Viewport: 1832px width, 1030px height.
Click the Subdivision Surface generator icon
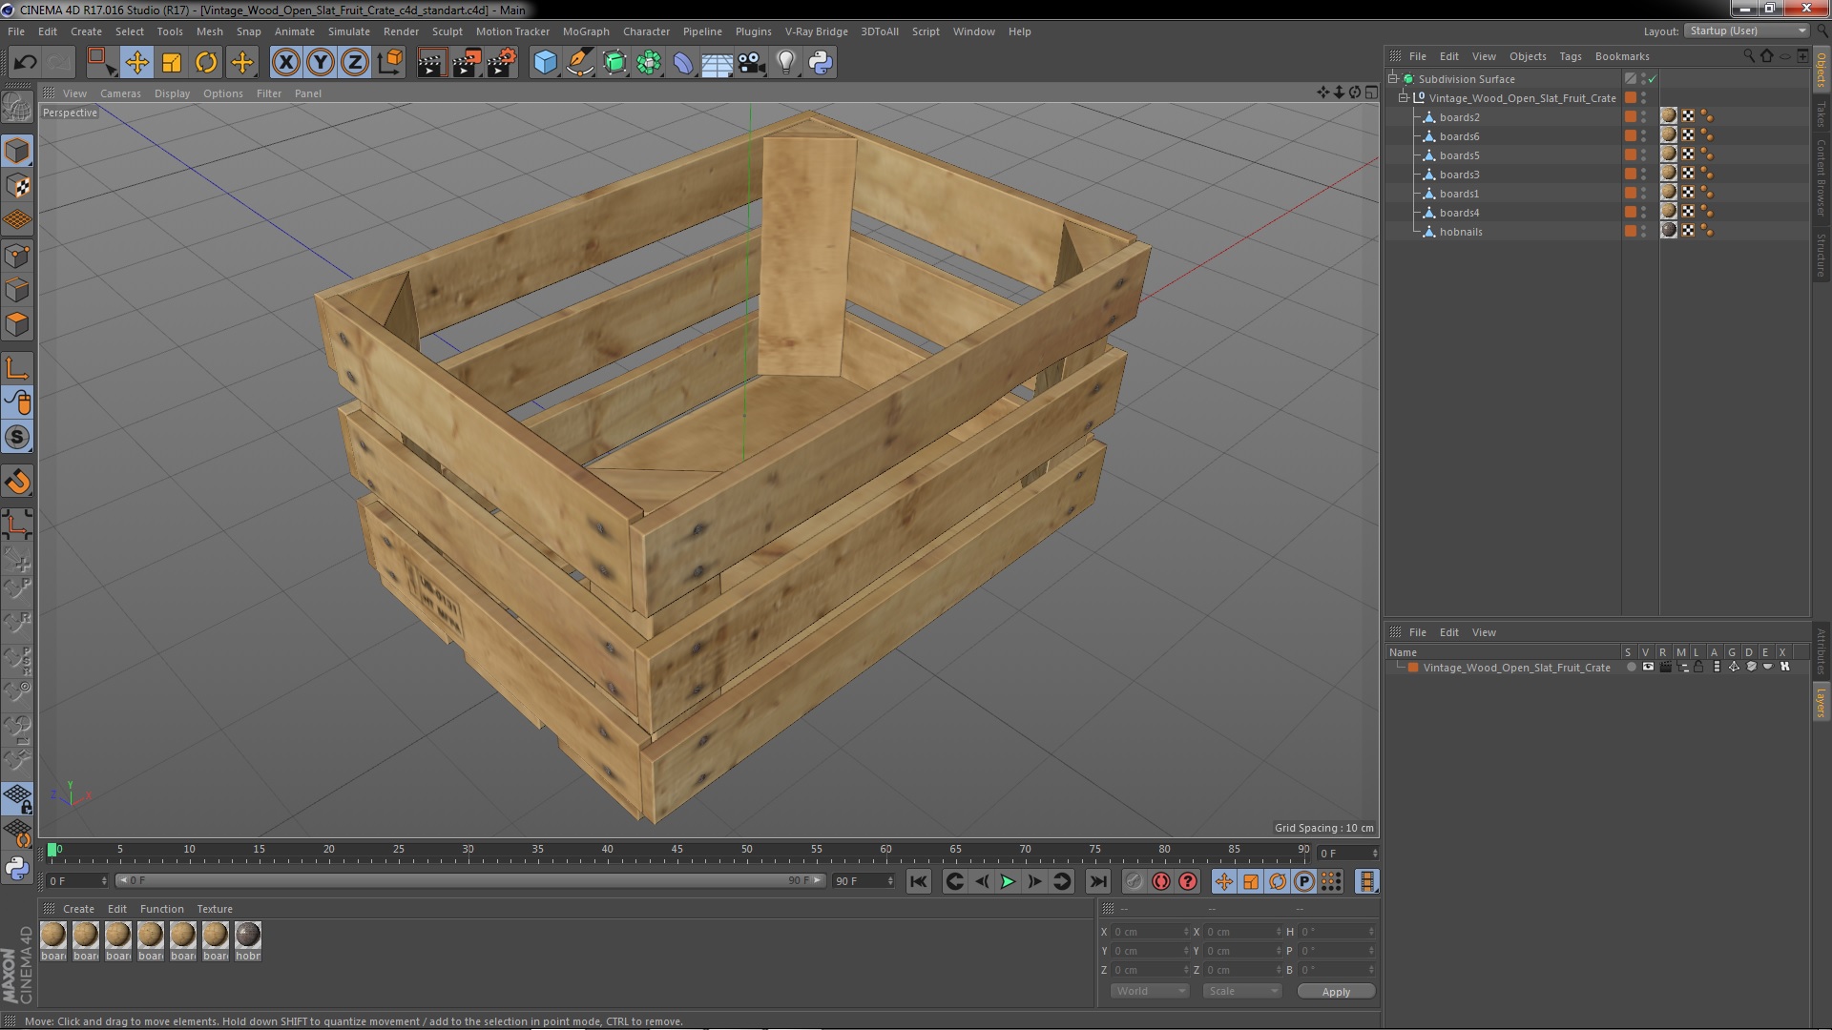[x=614, y=63]
